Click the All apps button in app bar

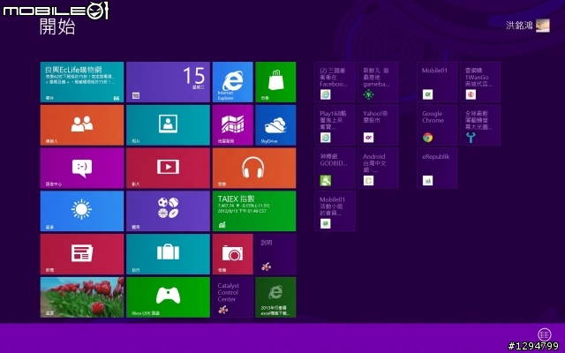pyautogui.click(x=544, y=334)
